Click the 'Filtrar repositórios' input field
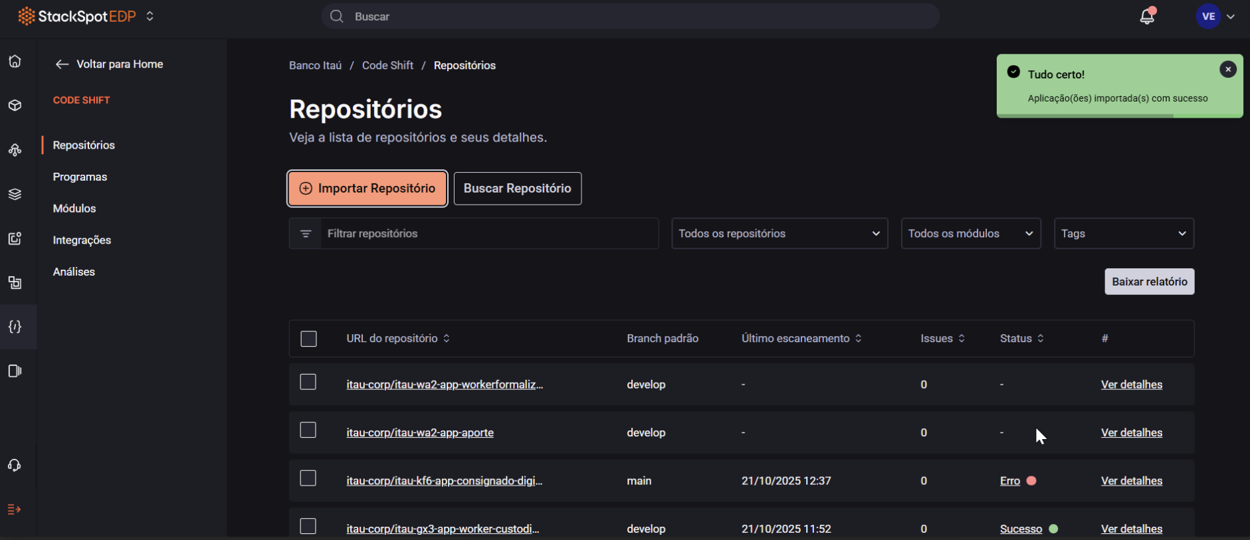This screenshot has width=1250, height=540. tap(488, 234)
